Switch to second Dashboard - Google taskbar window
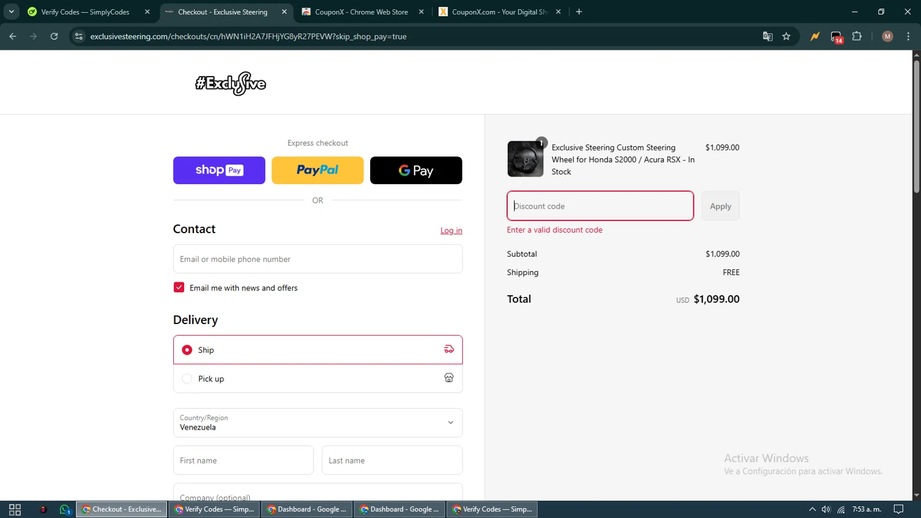The image size is (921, 518). pos(400,509)
